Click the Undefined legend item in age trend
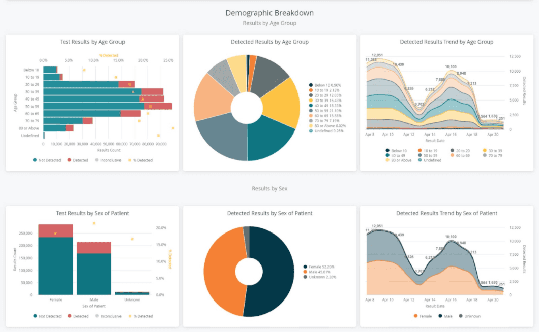Screen dimensions: 539x333 pyautogui.click(x=430, y=160)
